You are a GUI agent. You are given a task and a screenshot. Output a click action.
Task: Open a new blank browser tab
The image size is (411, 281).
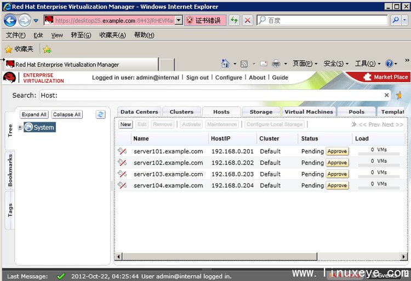[167, 65]
